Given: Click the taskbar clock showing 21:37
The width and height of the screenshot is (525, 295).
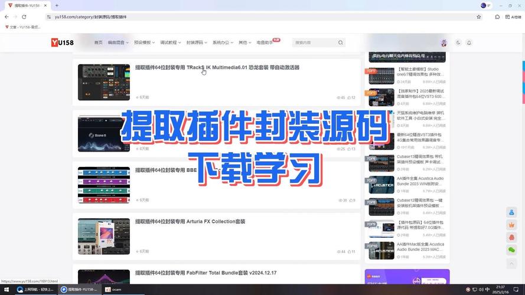Looking at the screenshot, I should 501,289.
